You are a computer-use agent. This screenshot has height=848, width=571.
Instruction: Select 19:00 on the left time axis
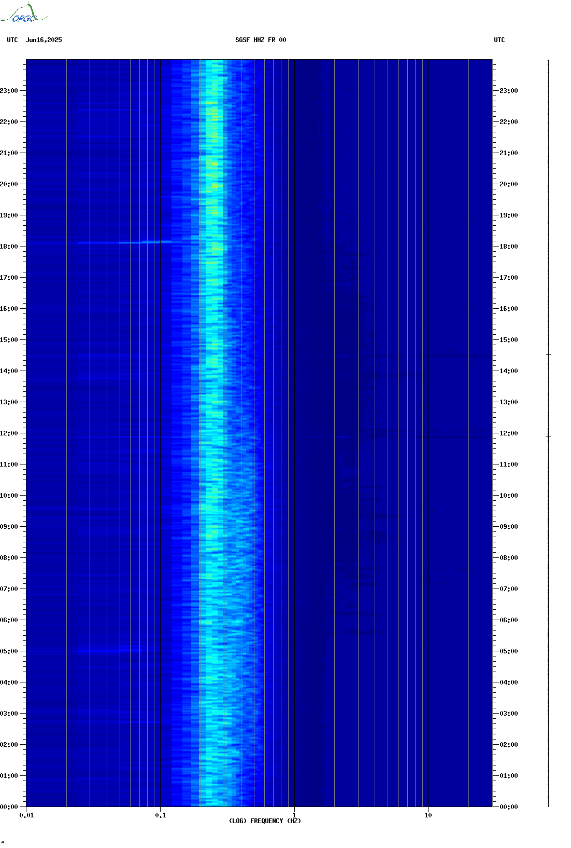pos(9,215)
